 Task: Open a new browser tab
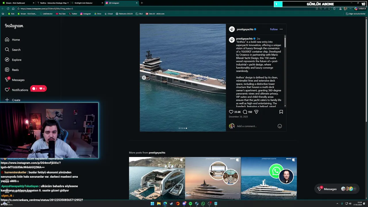click(142, 3)
